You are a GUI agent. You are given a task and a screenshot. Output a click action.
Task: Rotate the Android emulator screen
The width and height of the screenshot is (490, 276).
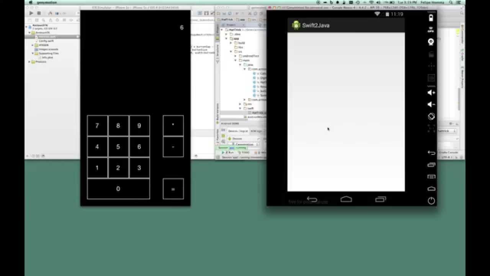coord(431,117)
